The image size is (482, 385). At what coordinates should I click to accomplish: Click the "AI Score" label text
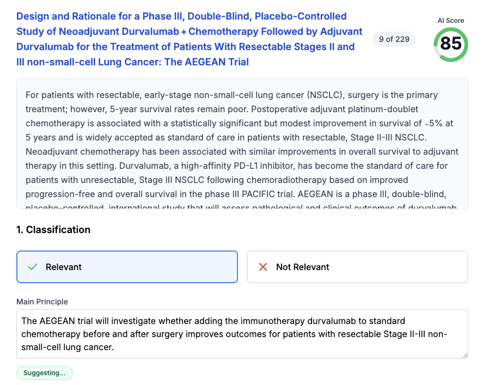pyautogui.click(x=451, y=21)
